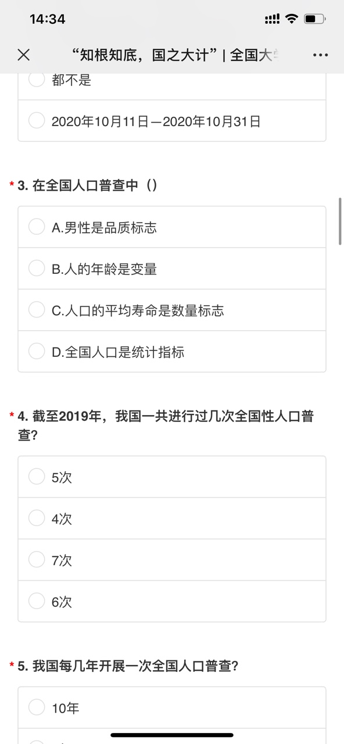Choose 2020年10月11日—2020年10月31日 option
This screenshot has height=744, width=344.
pyautogui.click(x=172, y=121)
